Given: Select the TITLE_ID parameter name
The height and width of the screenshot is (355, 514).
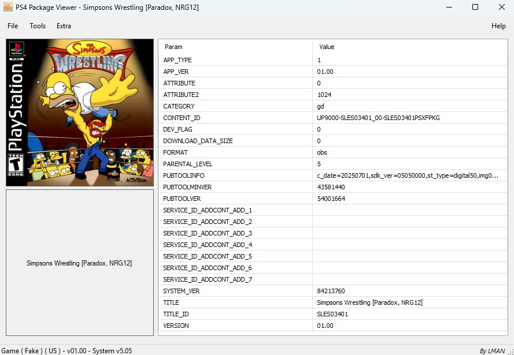Looking at the screenshot, I should [x=176, y=314].
